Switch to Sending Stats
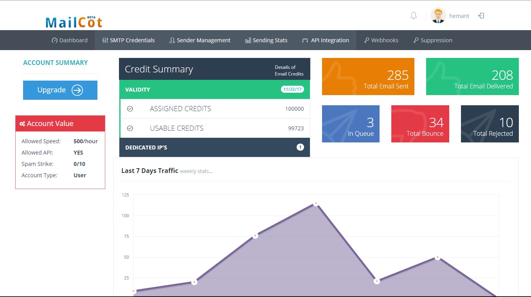 tap(266, 40)
